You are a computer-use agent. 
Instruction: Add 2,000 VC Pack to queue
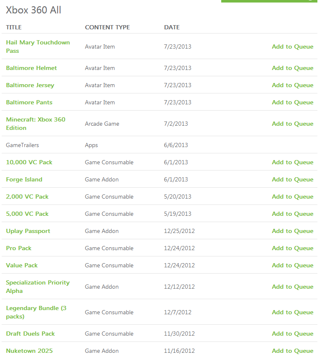click(x=292, y=197)
